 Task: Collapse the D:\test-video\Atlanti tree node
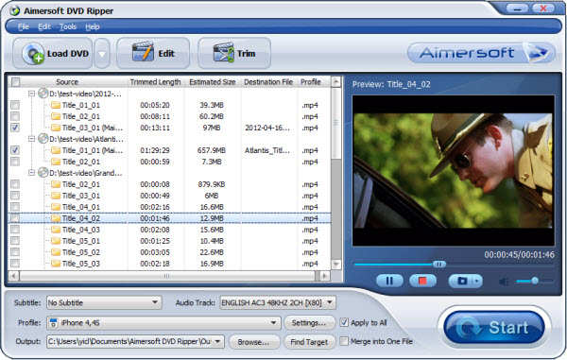(x=32, y=139)
